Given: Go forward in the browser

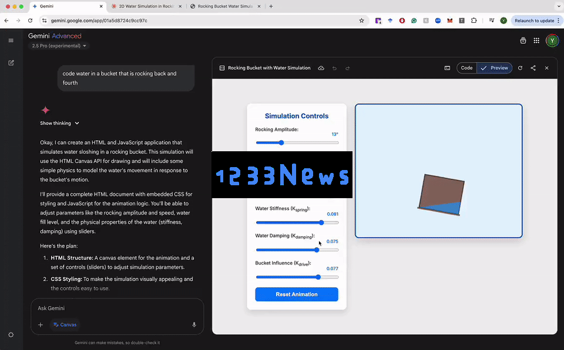Looking at the screenshot, I should [x=18, y=21].
